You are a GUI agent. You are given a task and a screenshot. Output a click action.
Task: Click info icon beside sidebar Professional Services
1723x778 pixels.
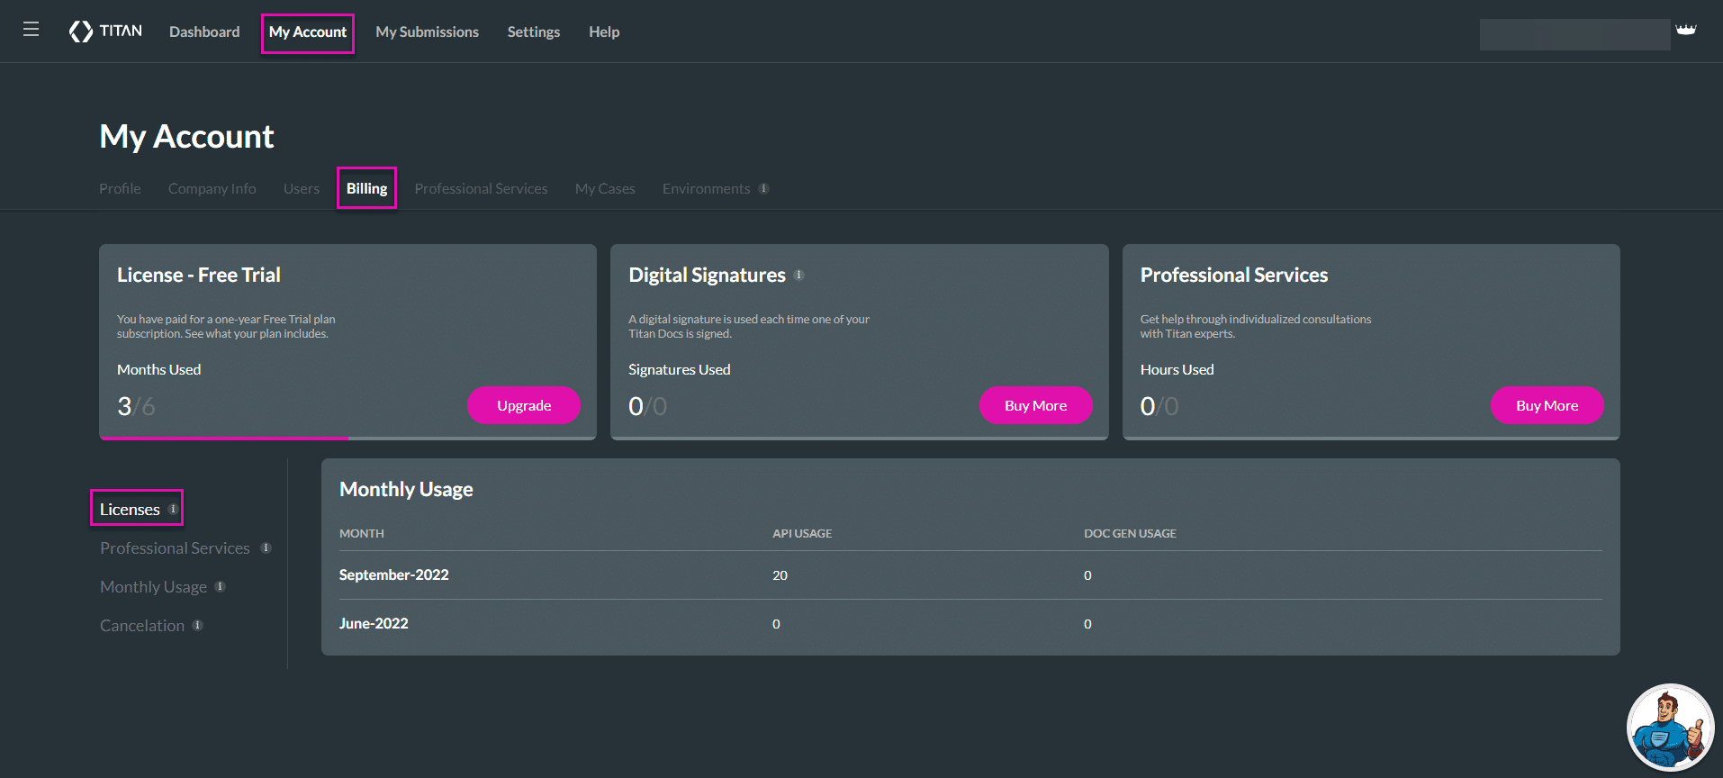click(x=266, y=548)
